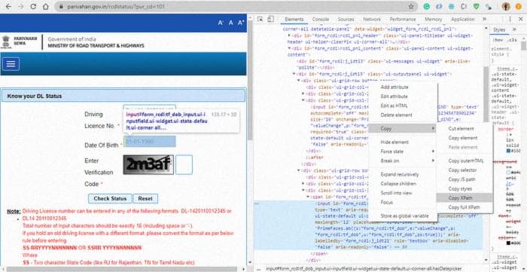The width and height of the screenshot is (527, 272).
Task: Click the verification code input box
Action: [x=184, y=165]
